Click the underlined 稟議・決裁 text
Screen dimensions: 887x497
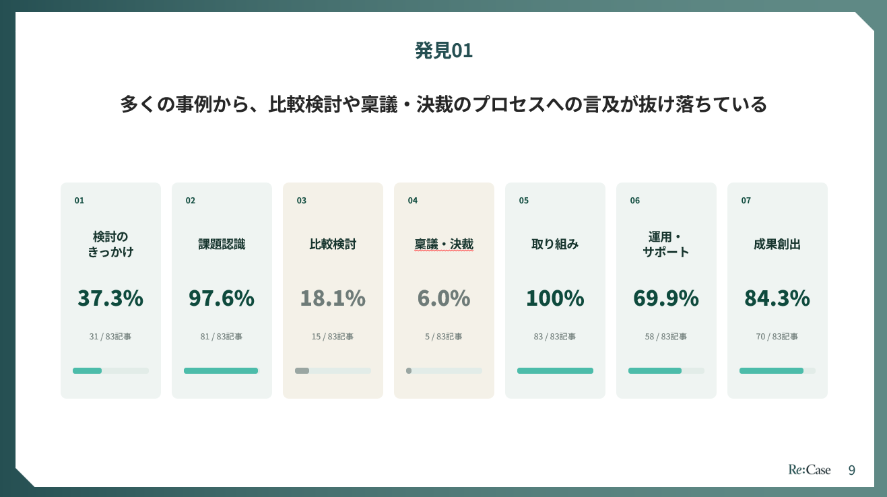point(444,244)
